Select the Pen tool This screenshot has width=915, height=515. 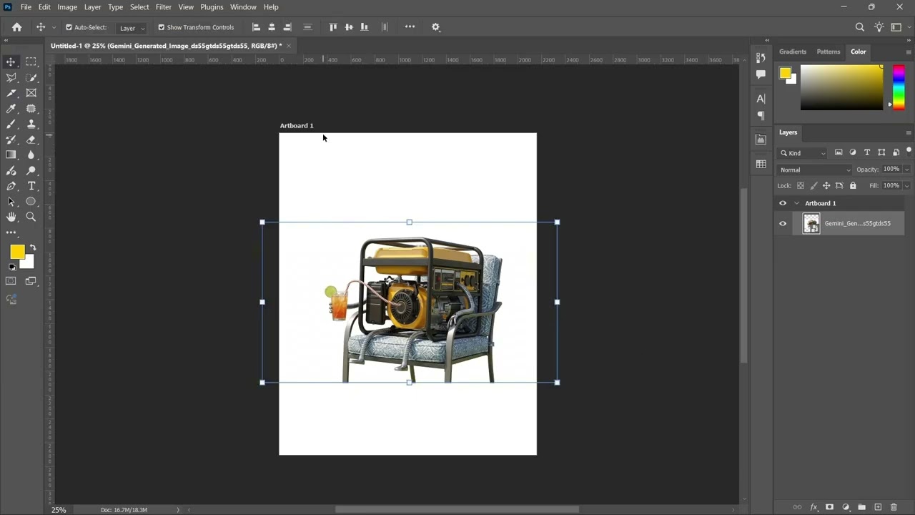click(x=11, y=186)
